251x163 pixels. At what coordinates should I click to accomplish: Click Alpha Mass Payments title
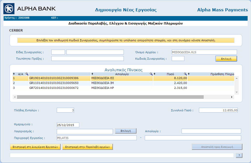(x=223, y=10)
